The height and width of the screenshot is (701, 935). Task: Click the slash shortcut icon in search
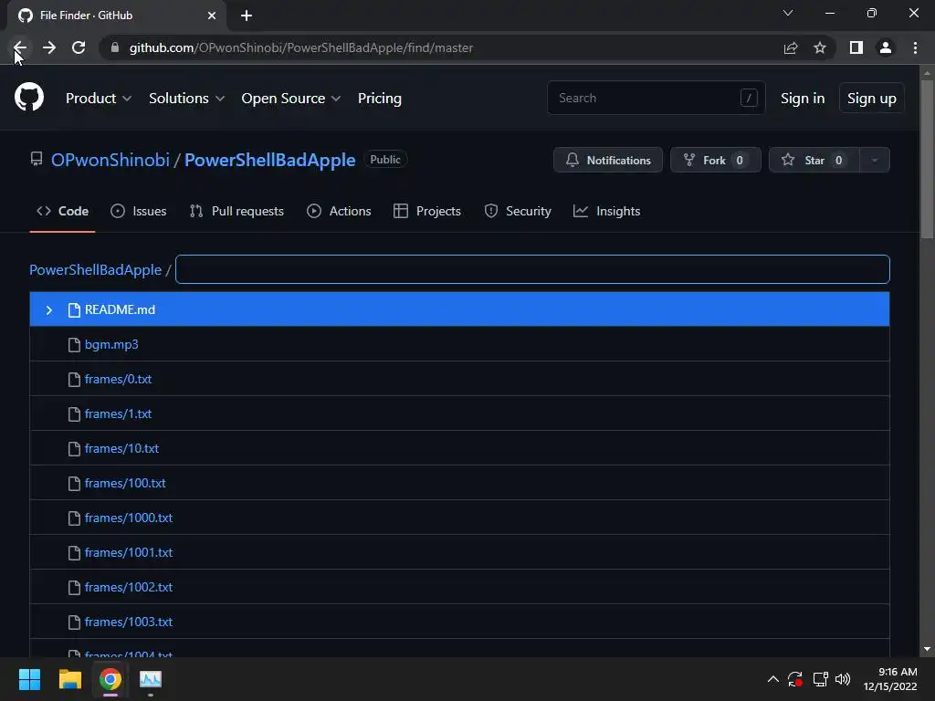pos(749,98)
